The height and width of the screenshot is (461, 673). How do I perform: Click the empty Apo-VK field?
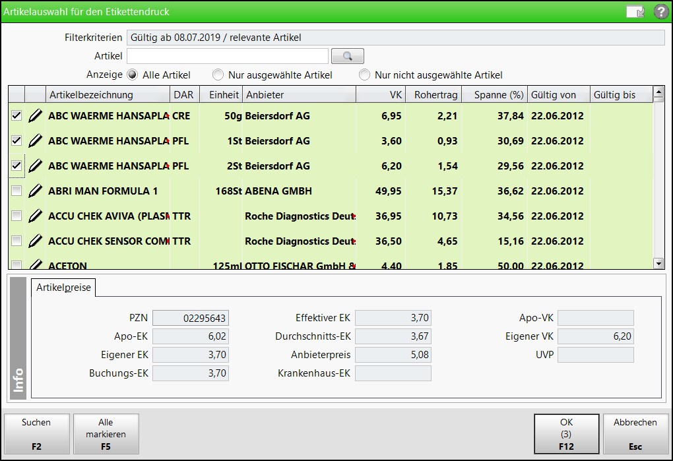coord(596,318)
